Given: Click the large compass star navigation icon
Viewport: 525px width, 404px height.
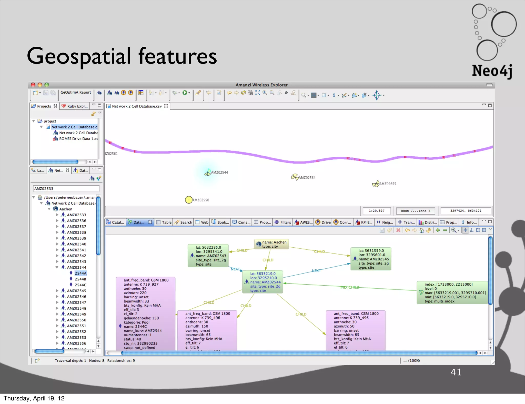Looking at the screenshot, I should coord(377,95).
